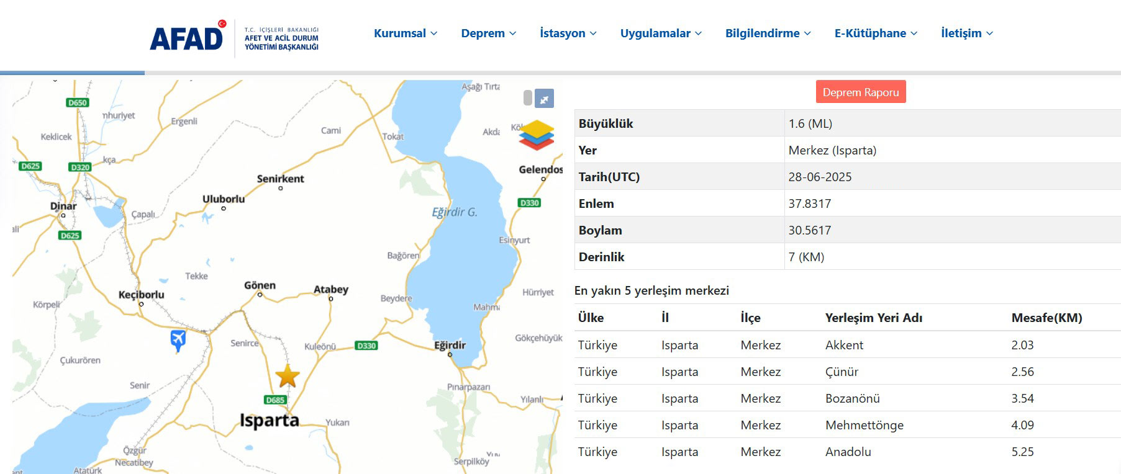Click the Büyüklük row label
1121x474 pixels.
coord(606,123)
